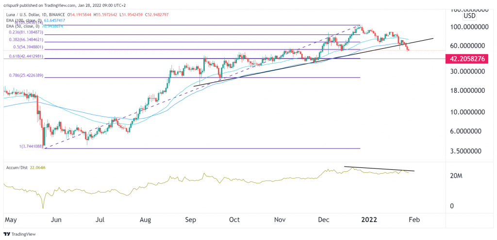Click the Oct label on the time axis
This screenshot has height=240, width=497.
(x=235, y=220)
